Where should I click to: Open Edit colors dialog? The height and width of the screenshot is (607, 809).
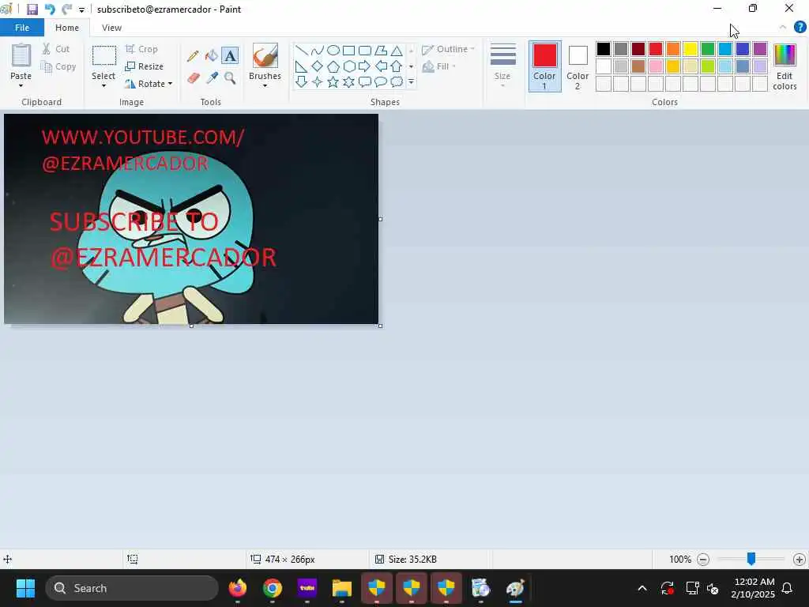[x=785, y=66]
